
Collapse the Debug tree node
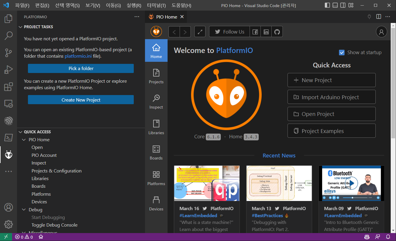pyautogui.click(x=24, y=210)
